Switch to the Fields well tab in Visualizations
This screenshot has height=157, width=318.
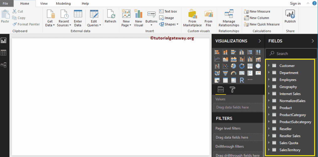point(220,89)
